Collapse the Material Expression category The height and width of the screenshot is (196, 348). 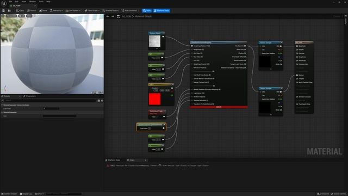2,112
